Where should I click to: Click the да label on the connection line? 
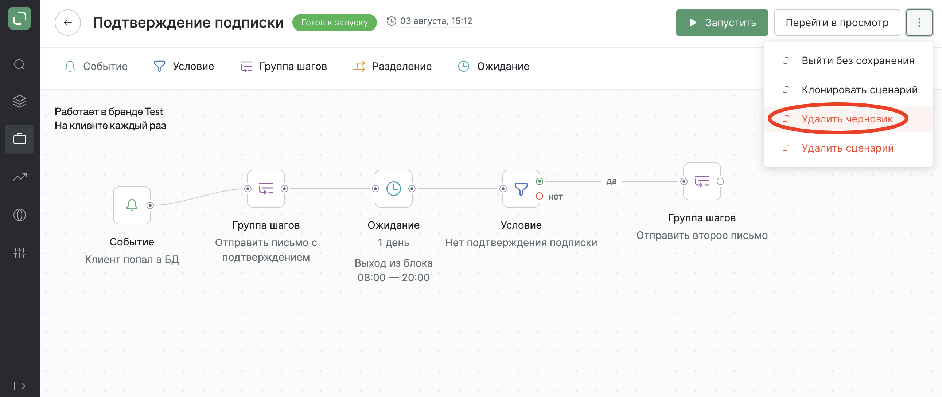tap(611, 181)
